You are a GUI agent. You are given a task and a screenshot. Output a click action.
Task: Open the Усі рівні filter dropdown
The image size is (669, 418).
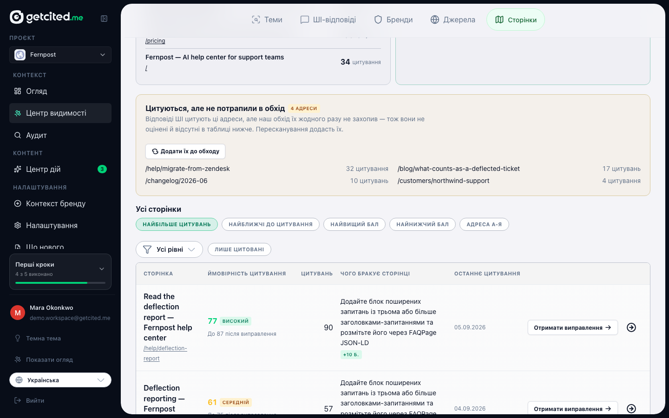click(x=169, y=249)
